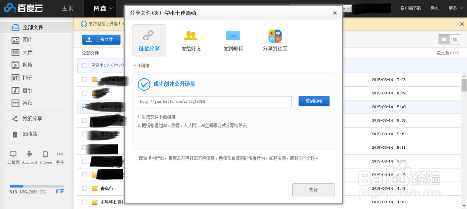Click the storage usage progress bar
The height and width of the screenshot is (209, 467).
(x=36, y=186)
